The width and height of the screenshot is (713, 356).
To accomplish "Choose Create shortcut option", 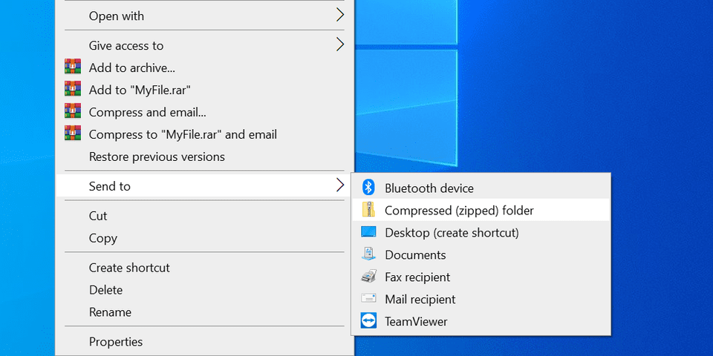I will coord(129,268).
